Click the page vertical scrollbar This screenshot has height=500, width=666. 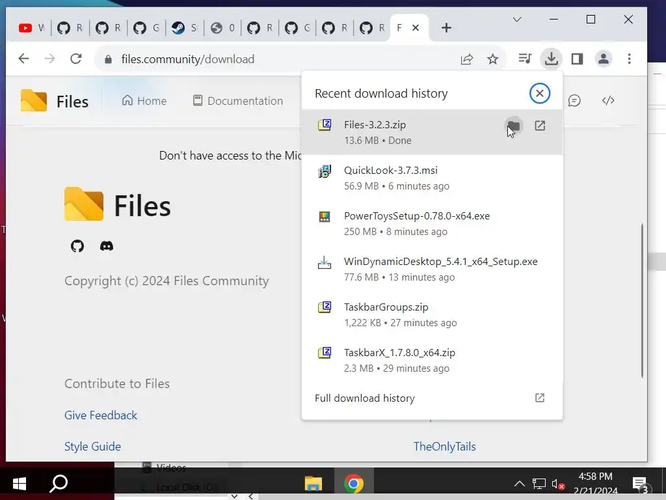coord(642,300)
